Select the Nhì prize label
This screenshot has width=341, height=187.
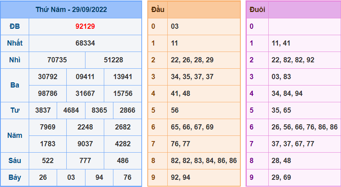[15, 60]
